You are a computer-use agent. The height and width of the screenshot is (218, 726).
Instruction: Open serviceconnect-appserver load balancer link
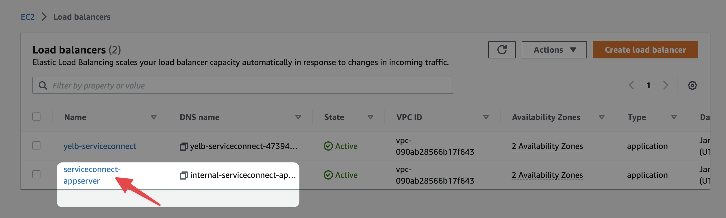click(x=92, y=175)
